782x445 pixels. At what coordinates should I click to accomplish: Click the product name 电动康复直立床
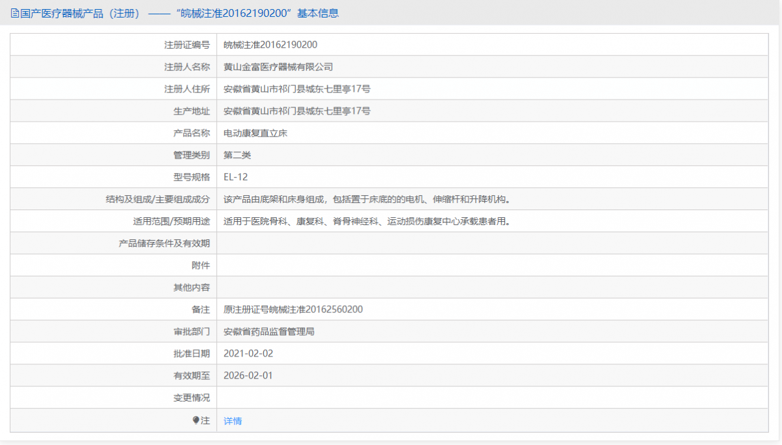coord(255,133)
